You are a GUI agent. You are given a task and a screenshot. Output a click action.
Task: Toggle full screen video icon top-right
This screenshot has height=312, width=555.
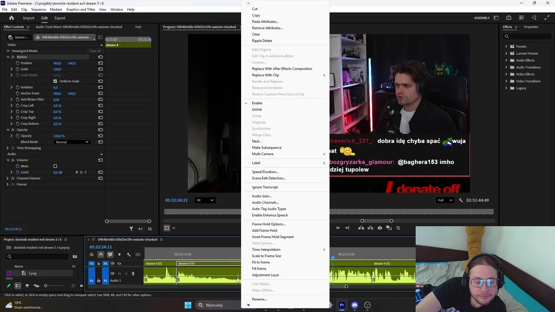(547, 18)
